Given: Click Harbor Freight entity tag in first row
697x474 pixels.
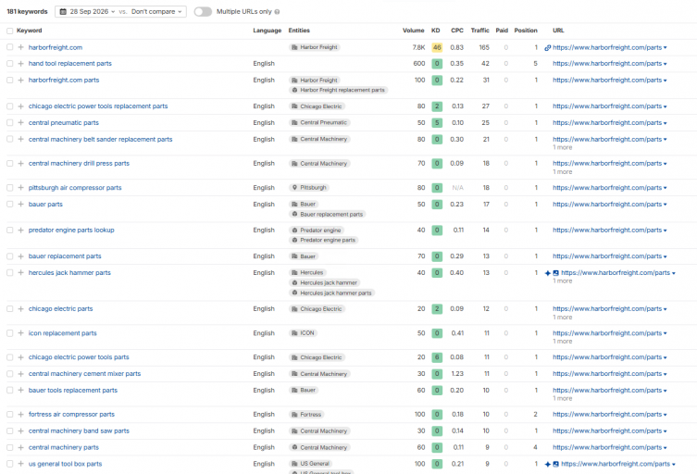Looking at the screenshot, I should [315, 47].
